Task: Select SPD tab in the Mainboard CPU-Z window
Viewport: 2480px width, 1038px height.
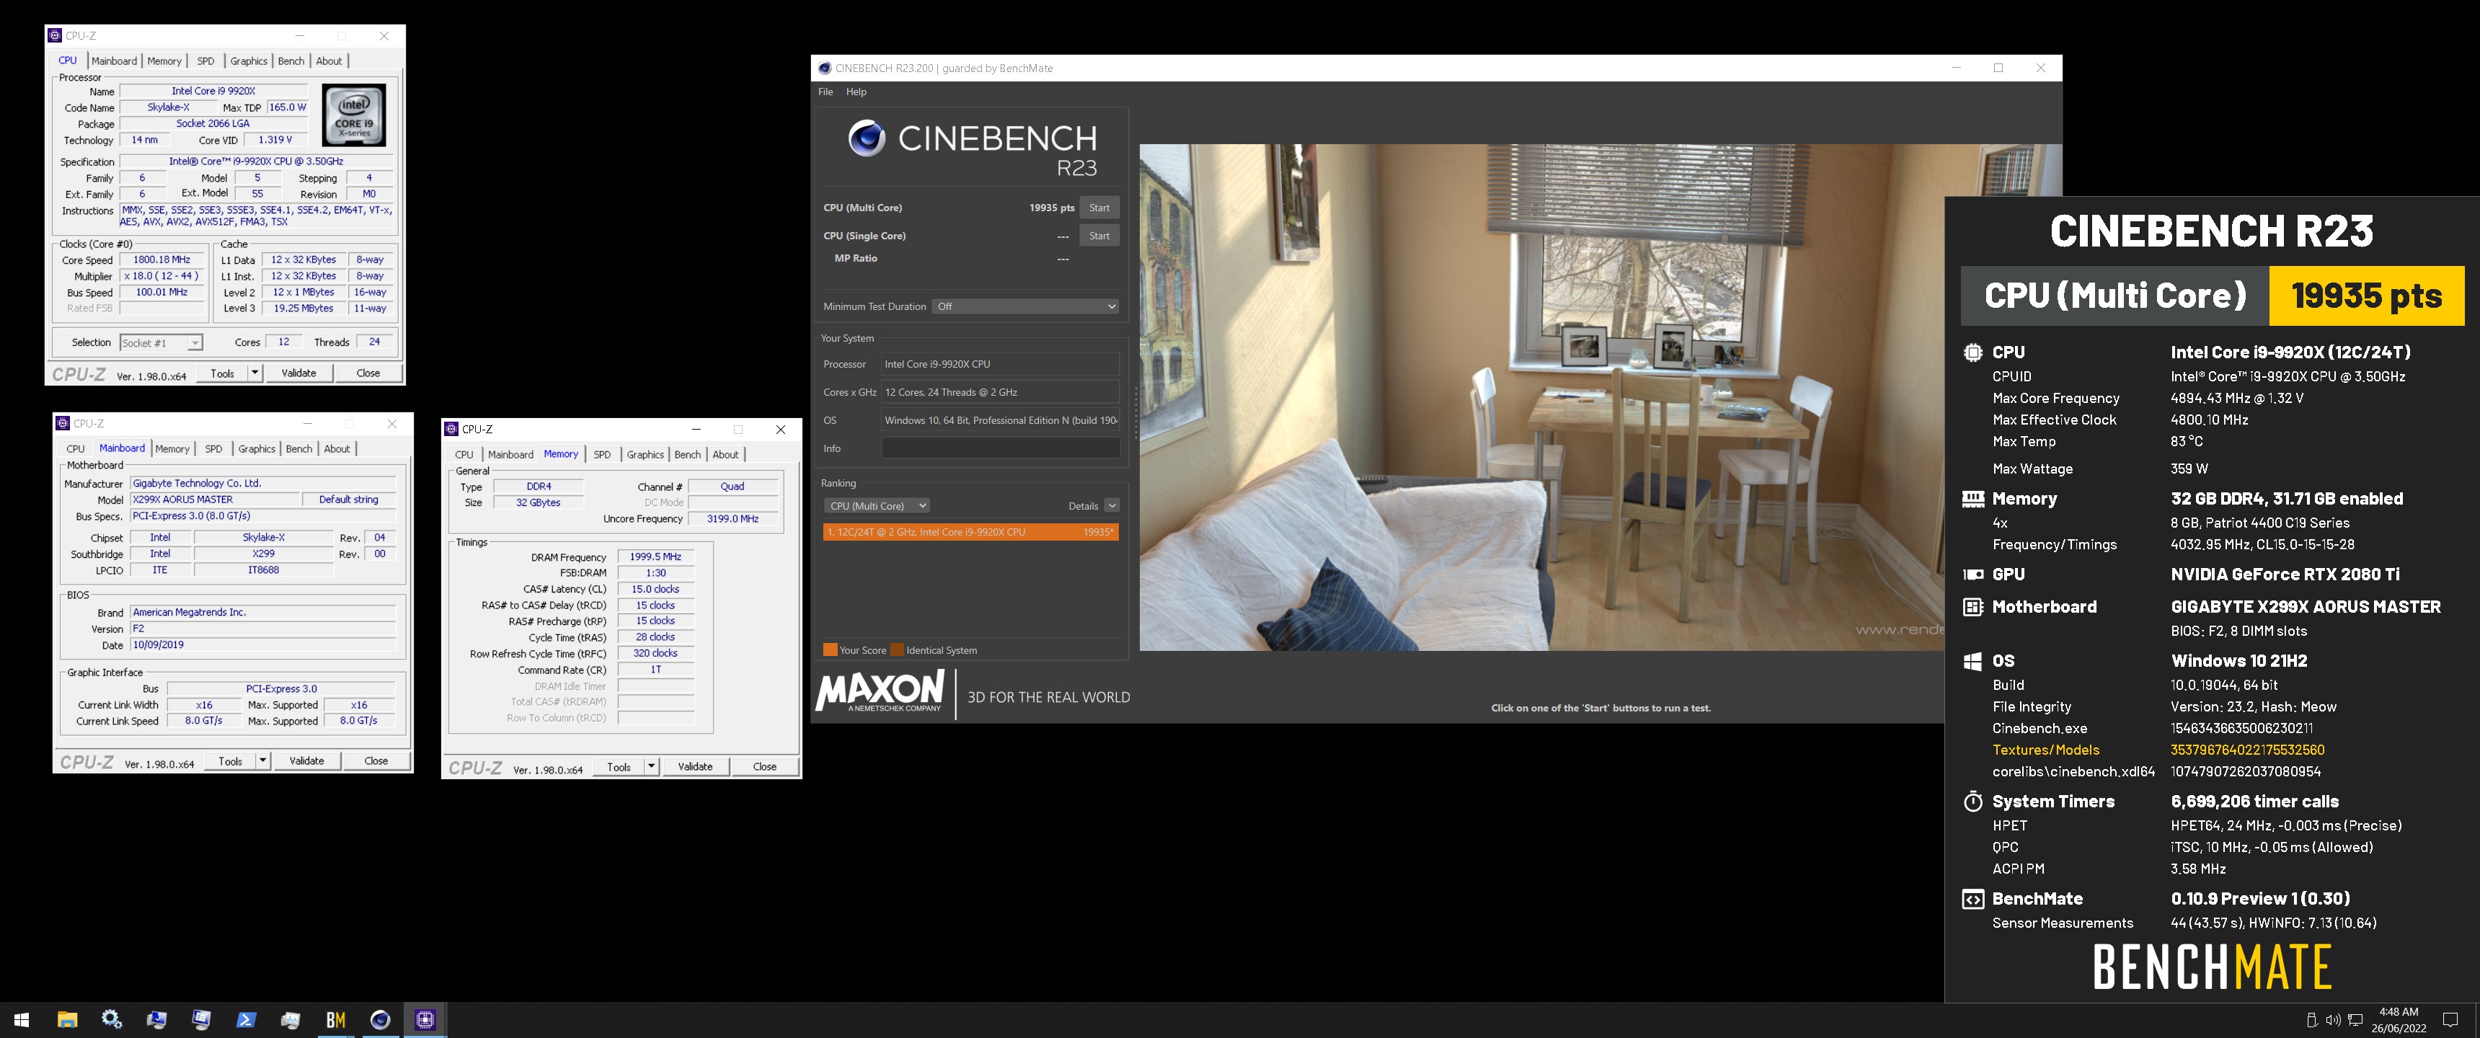Action: point(213,450)
